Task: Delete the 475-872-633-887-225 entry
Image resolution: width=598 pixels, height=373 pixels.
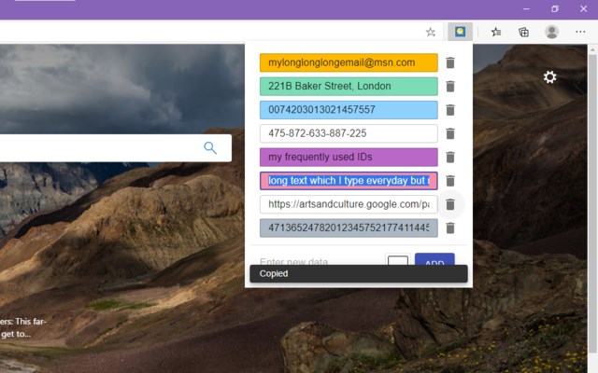Action: click(450, 133)
